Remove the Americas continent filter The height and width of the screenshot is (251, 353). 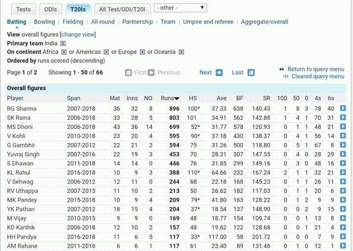tap(106, 52)
